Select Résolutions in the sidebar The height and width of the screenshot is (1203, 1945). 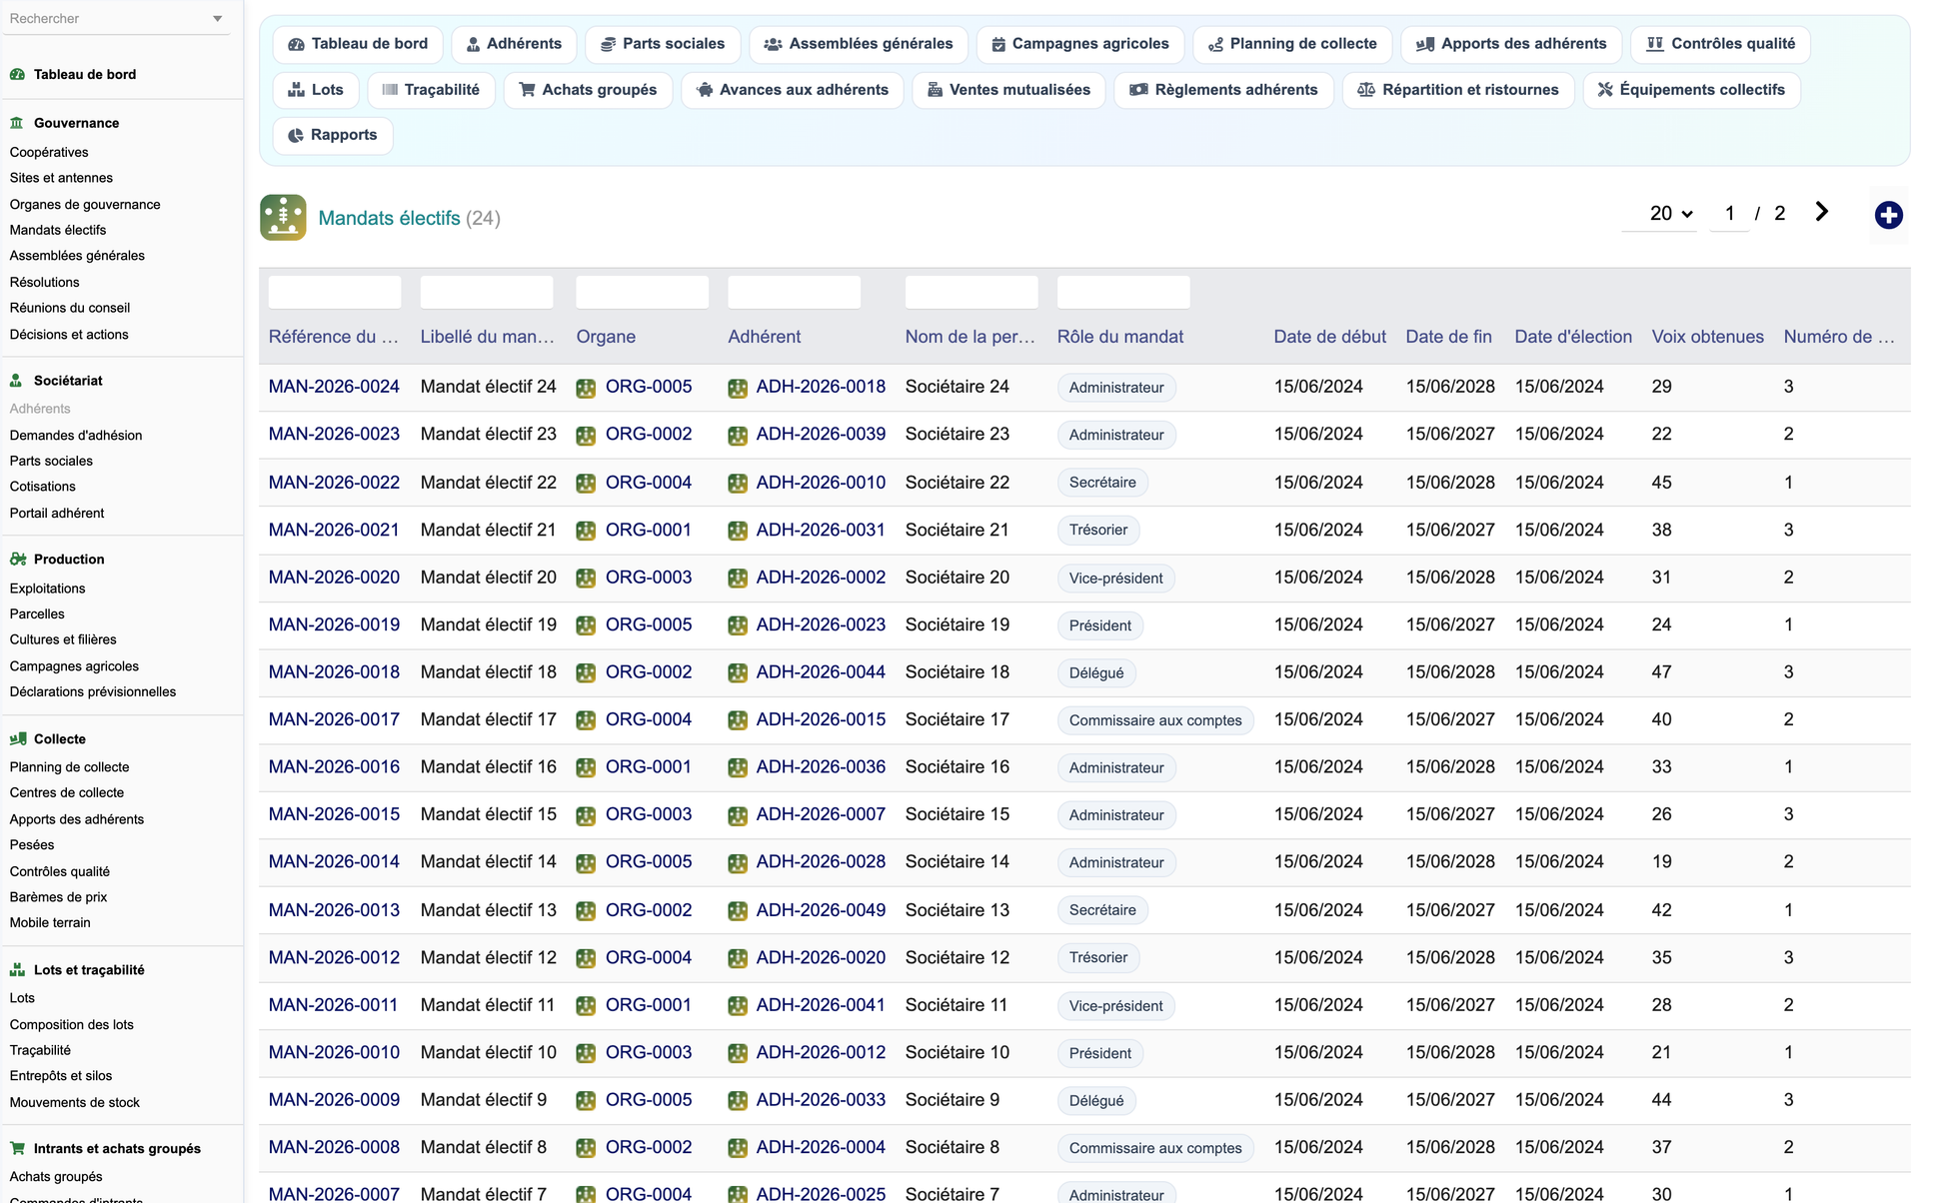44,282
